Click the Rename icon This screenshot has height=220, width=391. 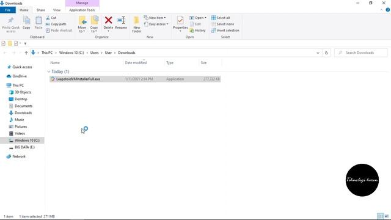tap(121, 20)
